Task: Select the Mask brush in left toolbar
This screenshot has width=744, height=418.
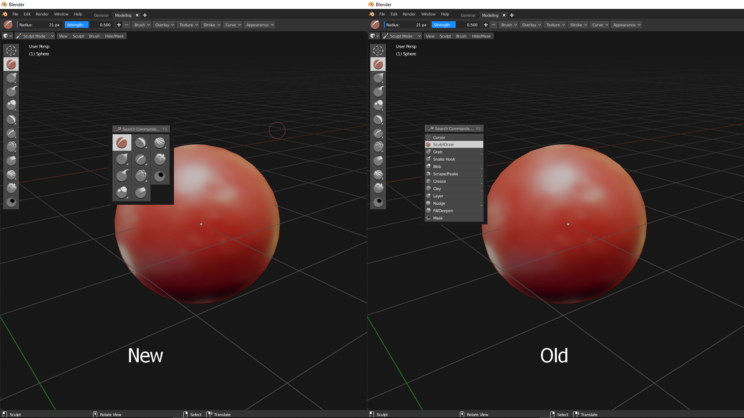Action: [x=11, y=202]
